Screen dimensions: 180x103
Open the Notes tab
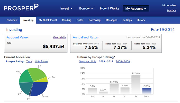[80, 20]
